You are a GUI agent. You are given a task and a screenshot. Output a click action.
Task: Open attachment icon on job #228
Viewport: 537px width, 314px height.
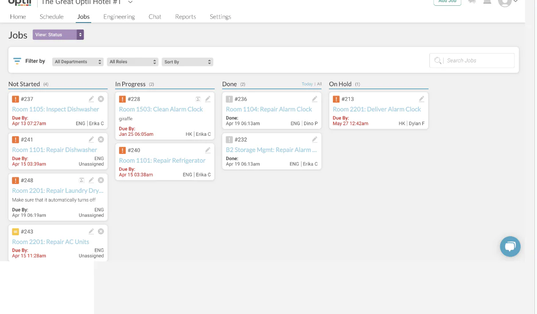198,99
